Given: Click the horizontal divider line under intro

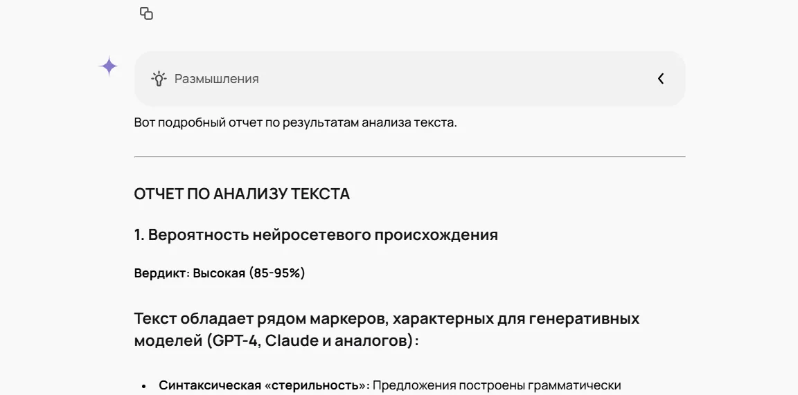Looking at the screenshot, I should [409, 156].
